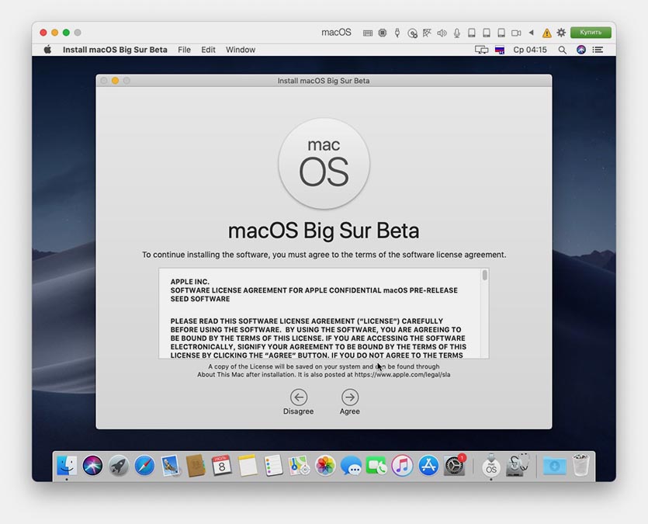Click the Agree arrow button
Image resolution: width=648 pixels, height=524 pixels.
tap(349, 397)
